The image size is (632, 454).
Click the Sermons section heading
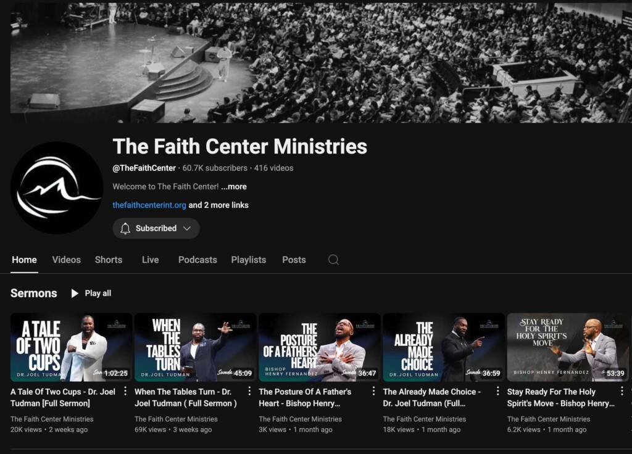pos(34,293)
